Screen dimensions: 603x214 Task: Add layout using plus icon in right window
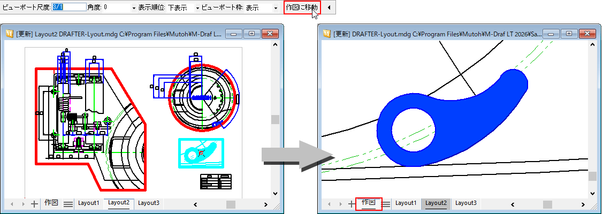352,204
